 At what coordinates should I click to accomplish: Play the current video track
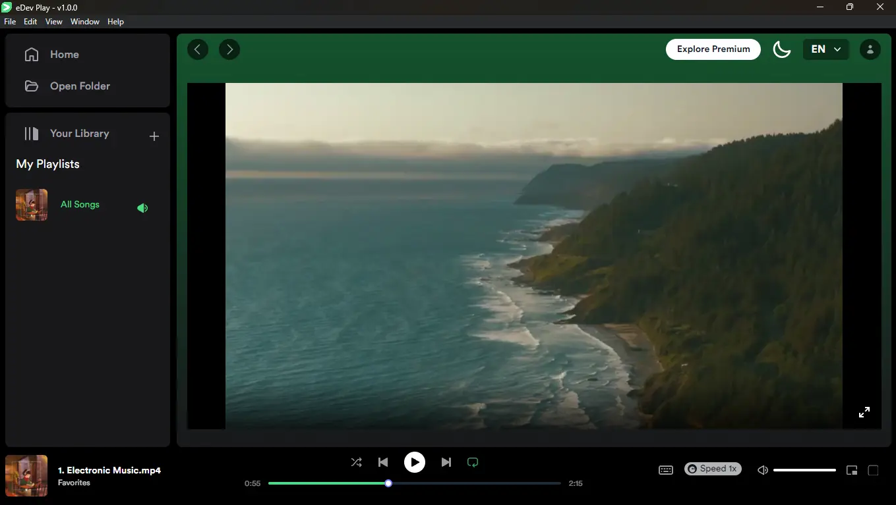tap(414, 462)
